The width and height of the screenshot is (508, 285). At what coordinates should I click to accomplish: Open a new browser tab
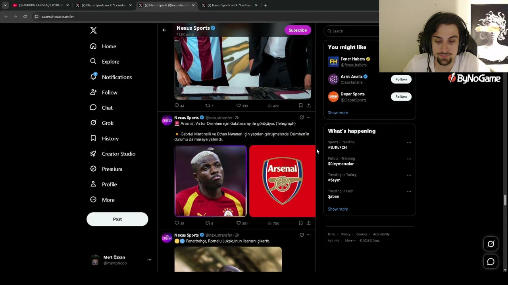click(266, 5)
